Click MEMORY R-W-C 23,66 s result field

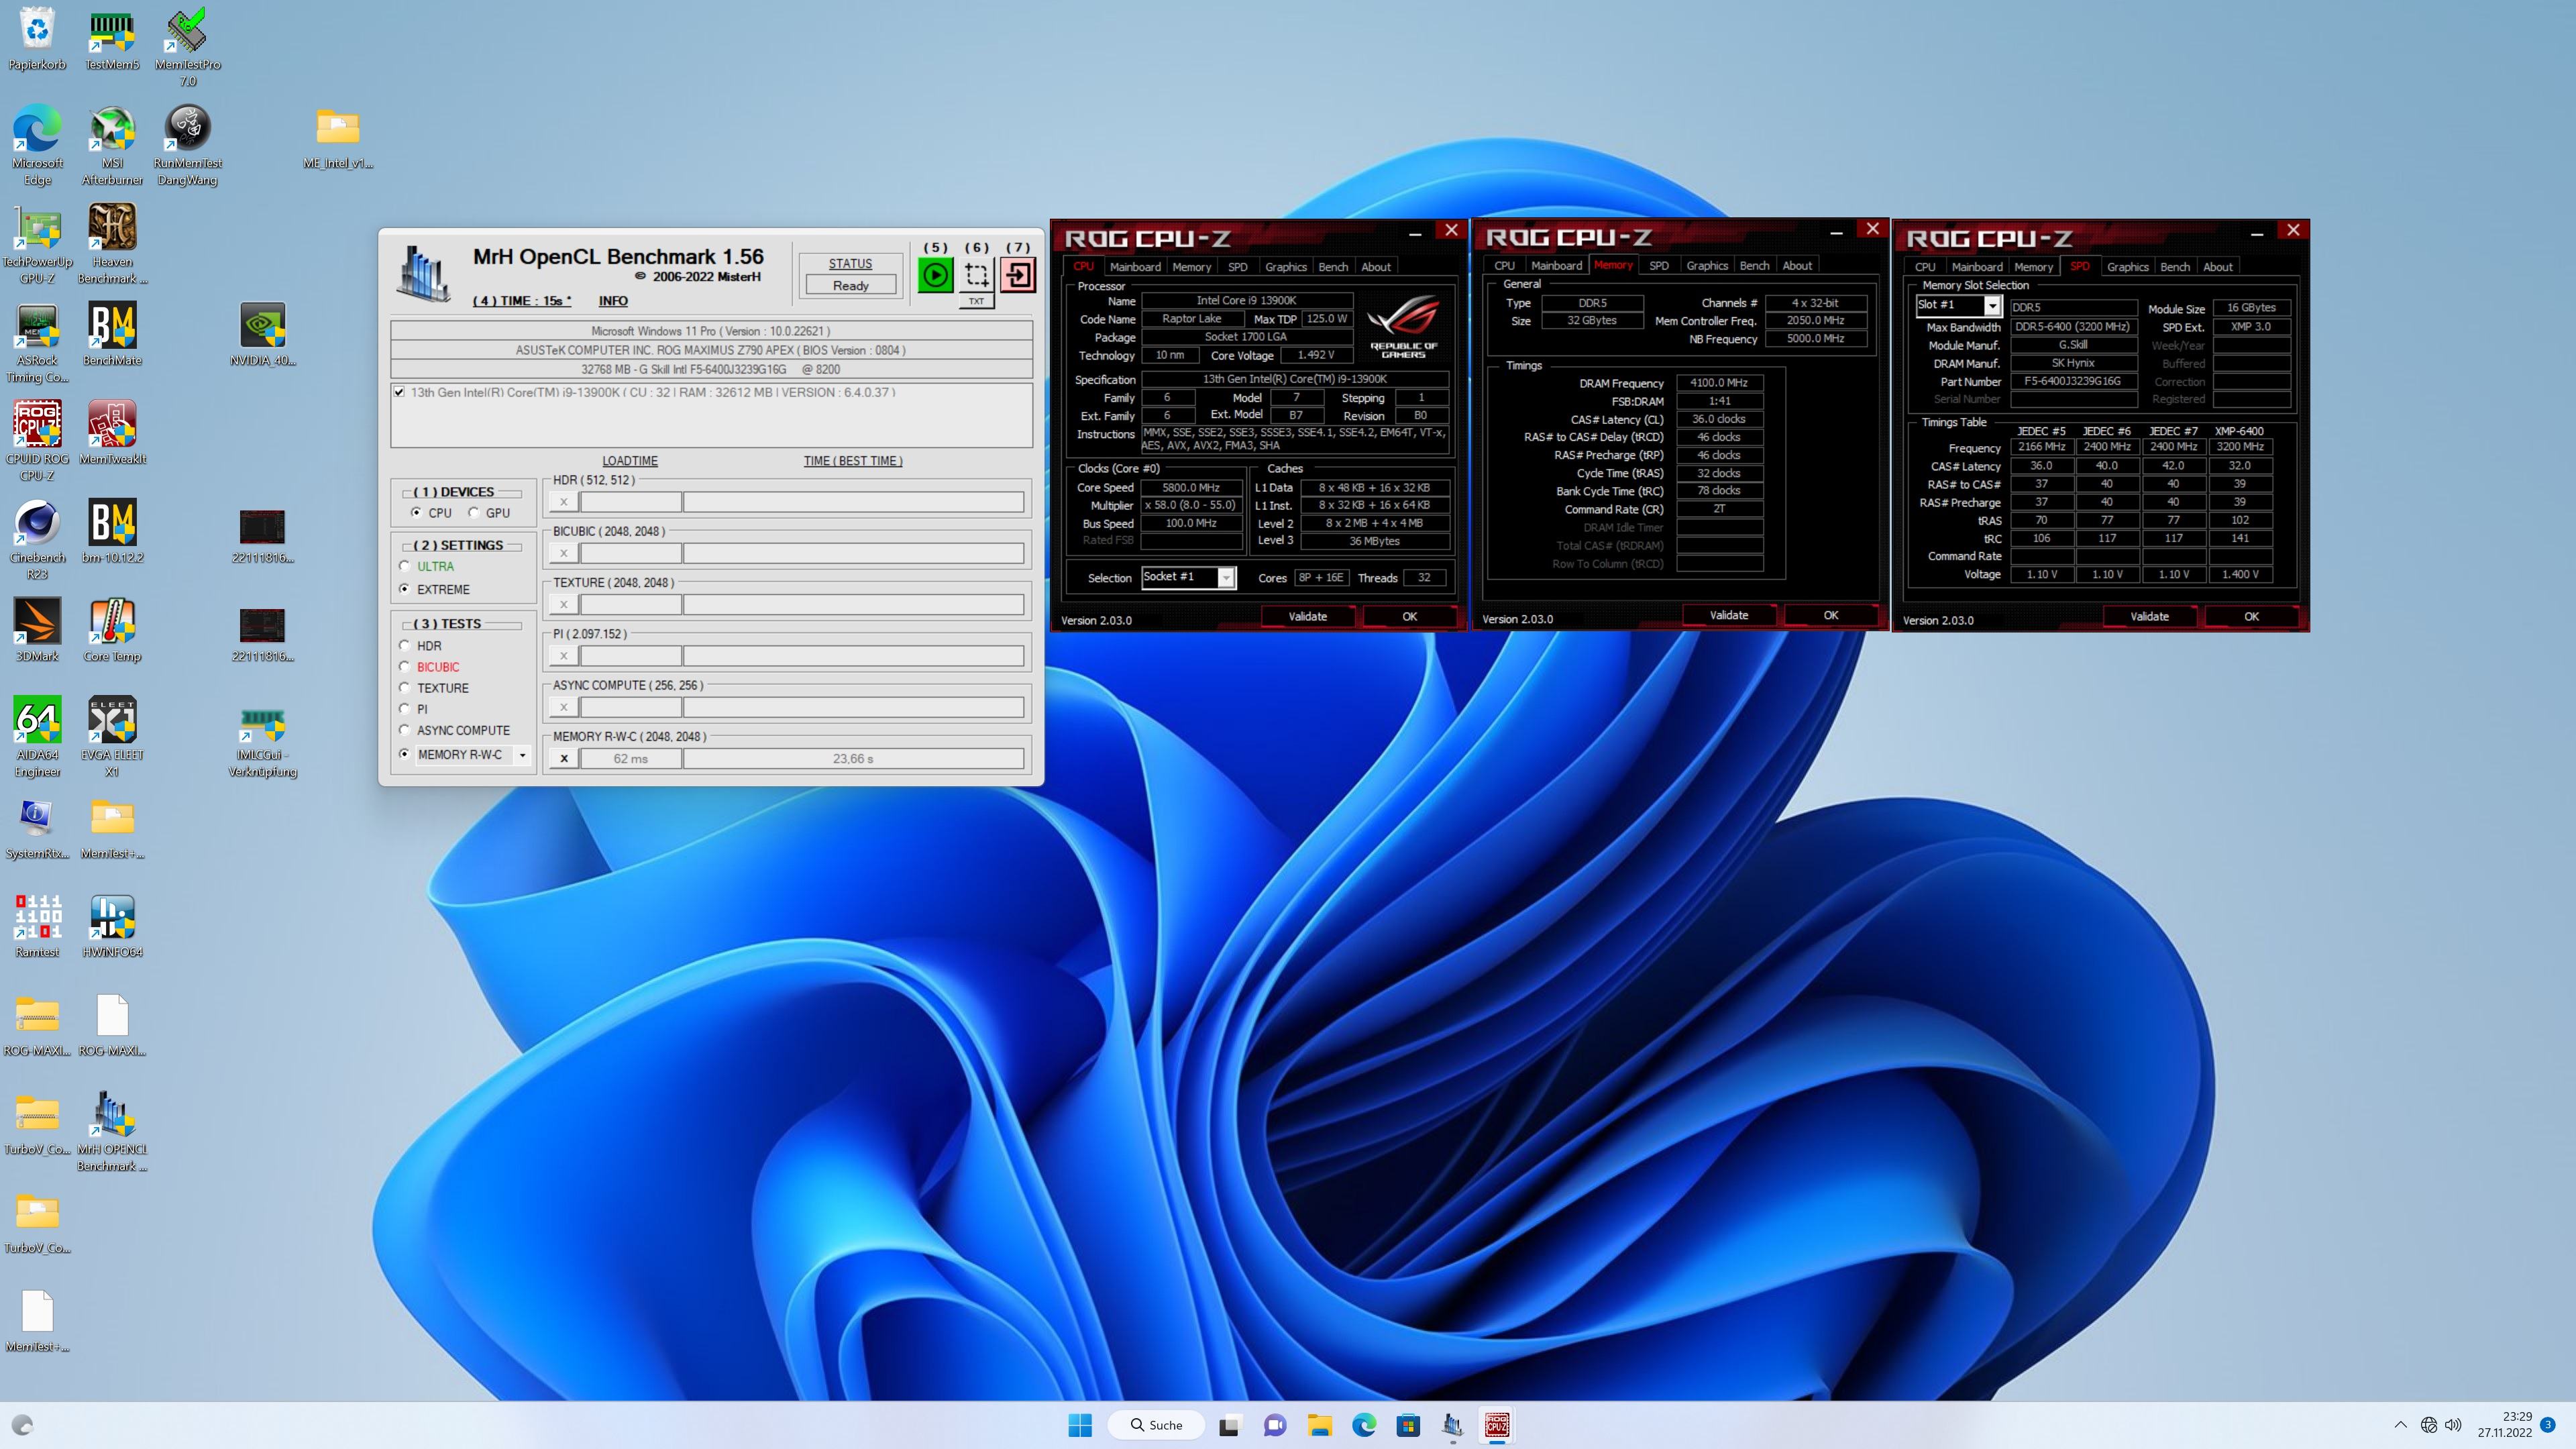(x=853, y=759)
